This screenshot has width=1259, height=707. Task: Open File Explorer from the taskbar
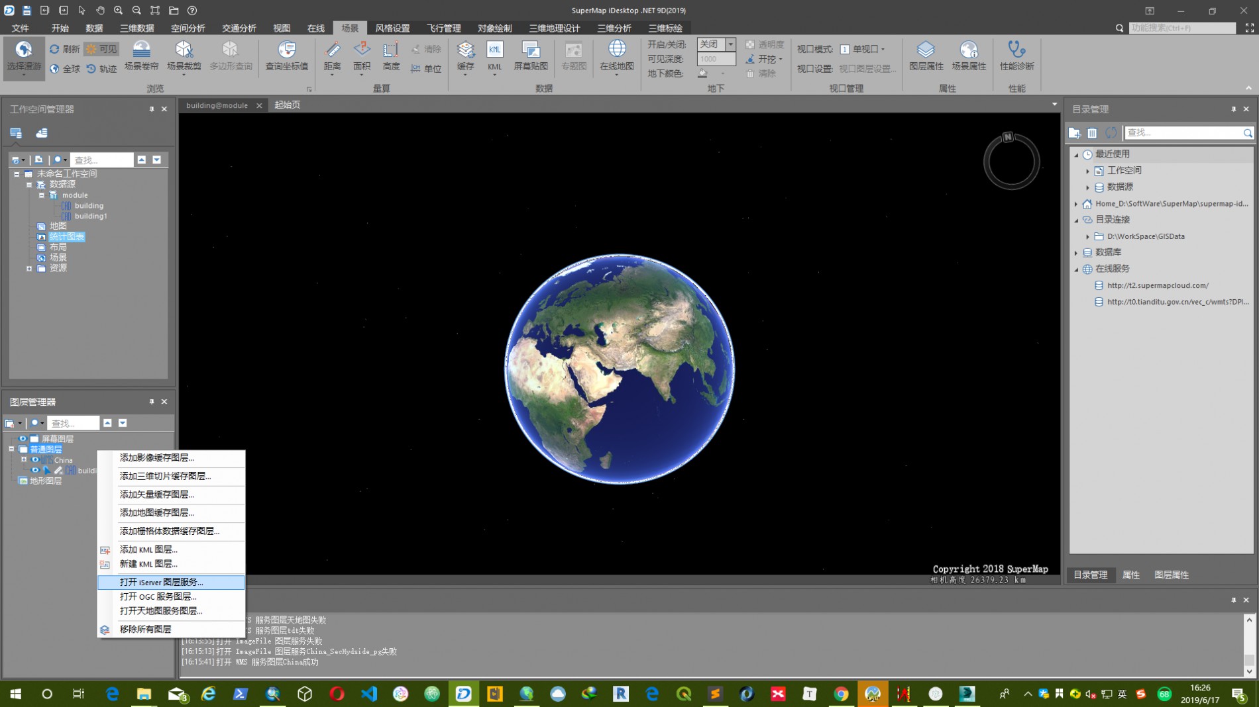[x=144, y=693]
